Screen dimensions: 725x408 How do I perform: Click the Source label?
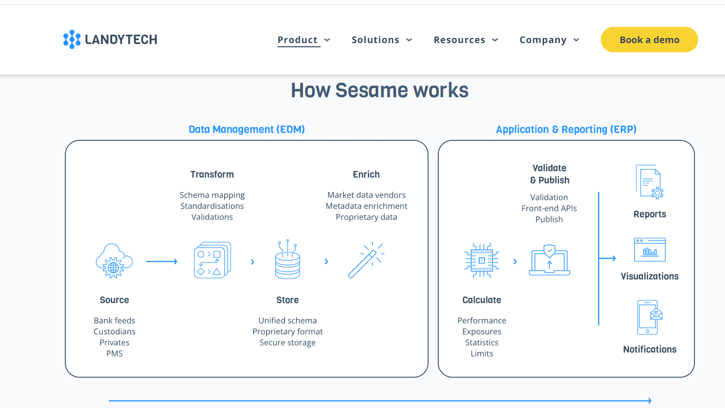[114, 300]
